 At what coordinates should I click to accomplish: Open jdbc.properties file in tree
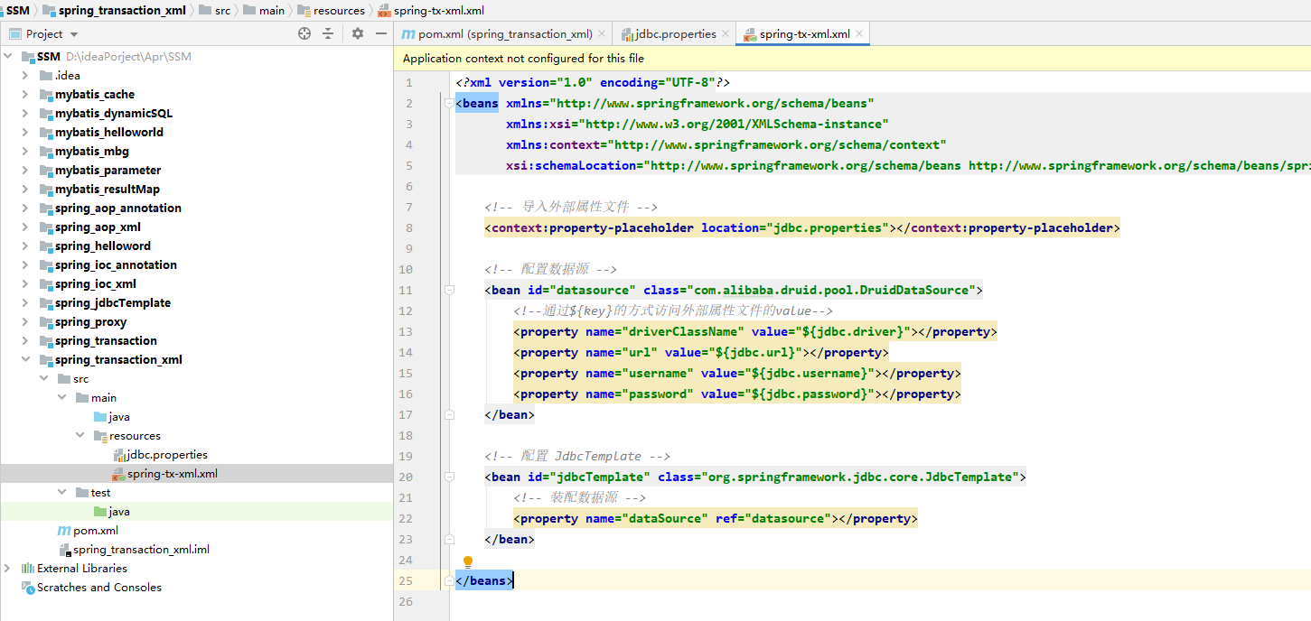click(167, 455)
